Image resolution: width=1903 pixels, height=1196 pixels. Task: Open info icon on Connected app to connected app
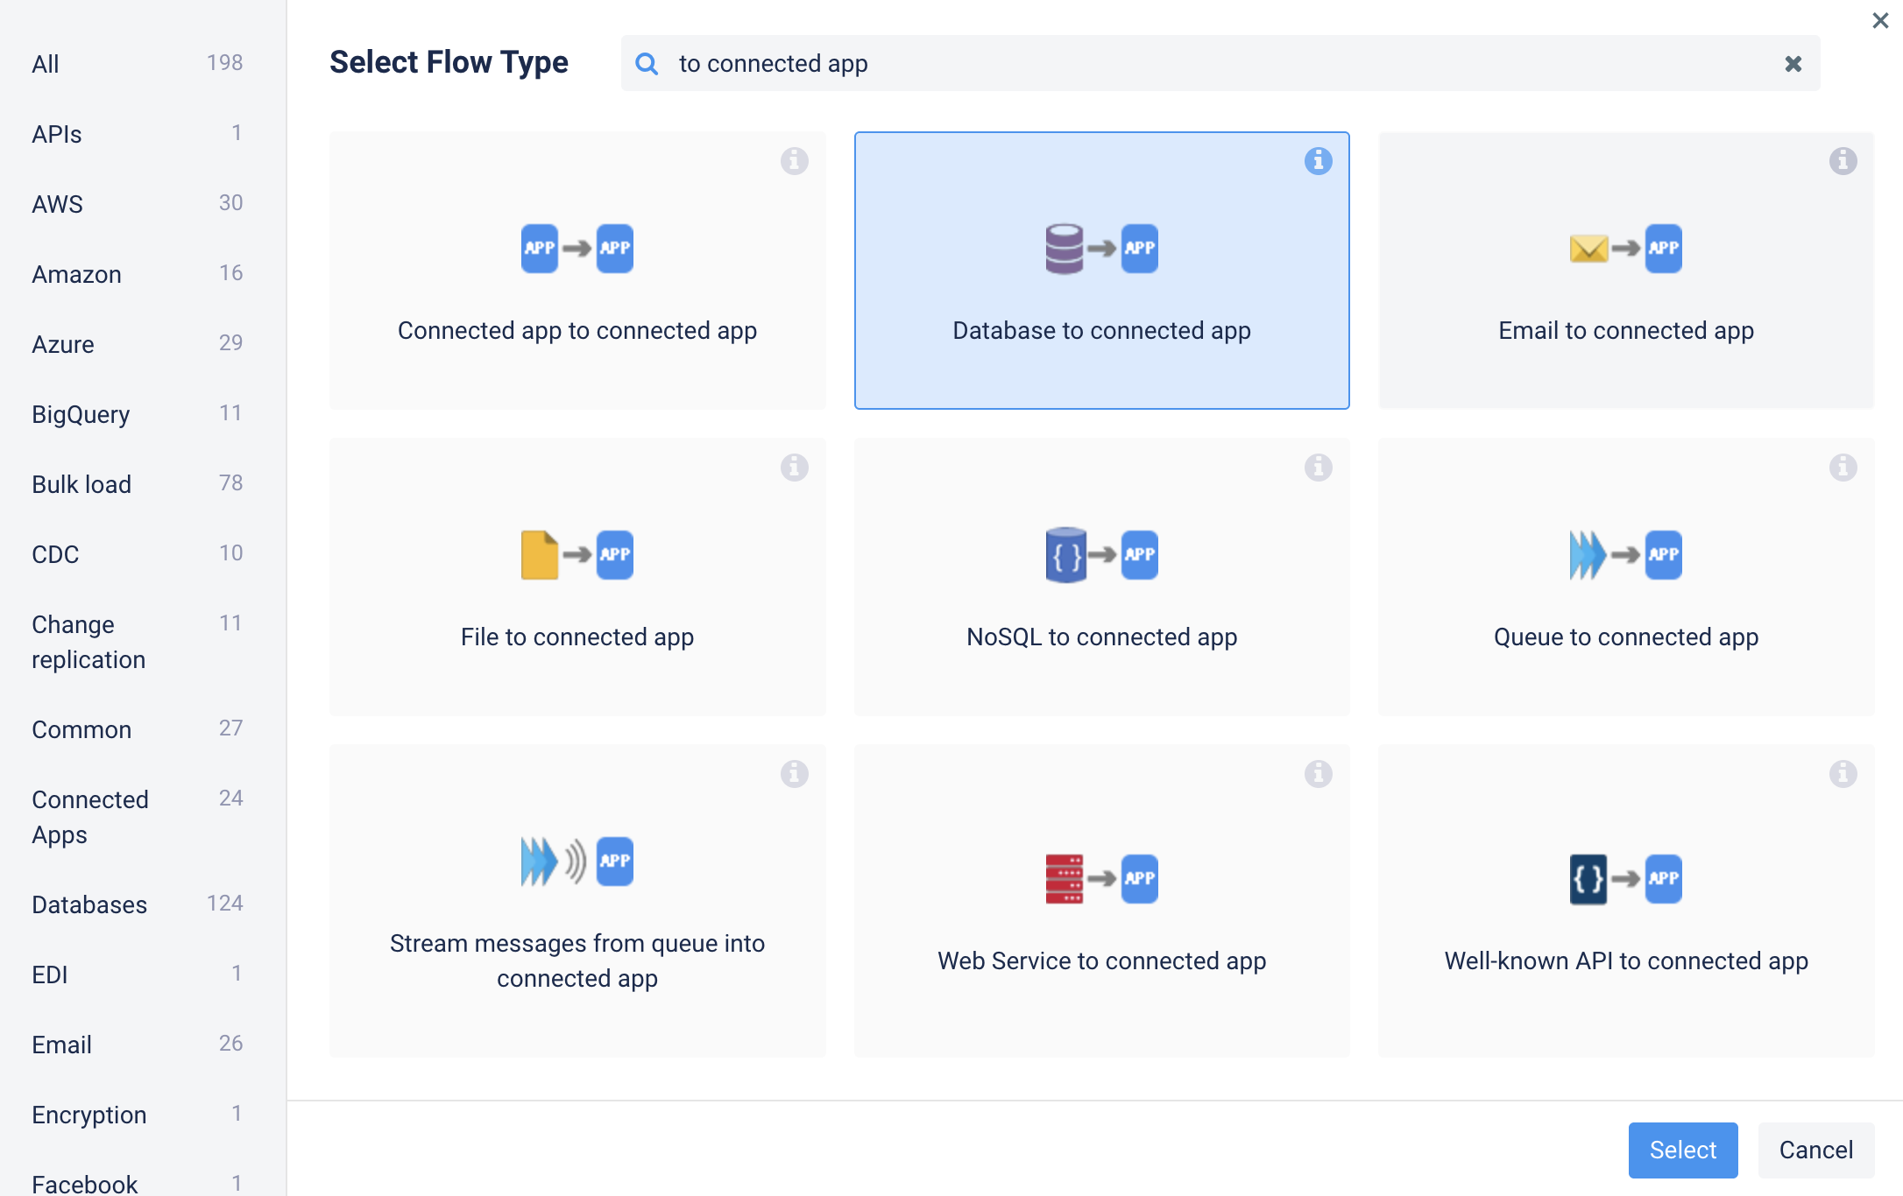(794, 161)
